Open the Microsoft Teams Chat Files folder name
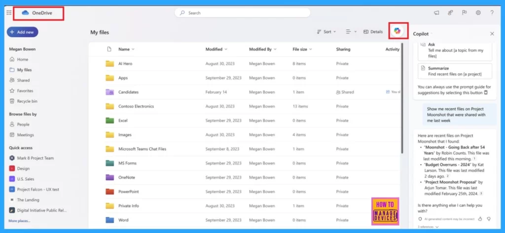The width and height of the screenshot is (505, 233). click(x=143, y=149)
